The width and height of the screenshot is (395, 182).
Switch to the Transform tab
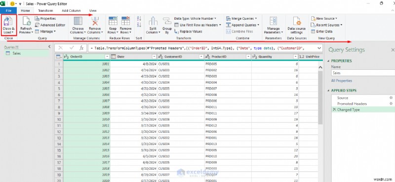click(x=45, y=10)
